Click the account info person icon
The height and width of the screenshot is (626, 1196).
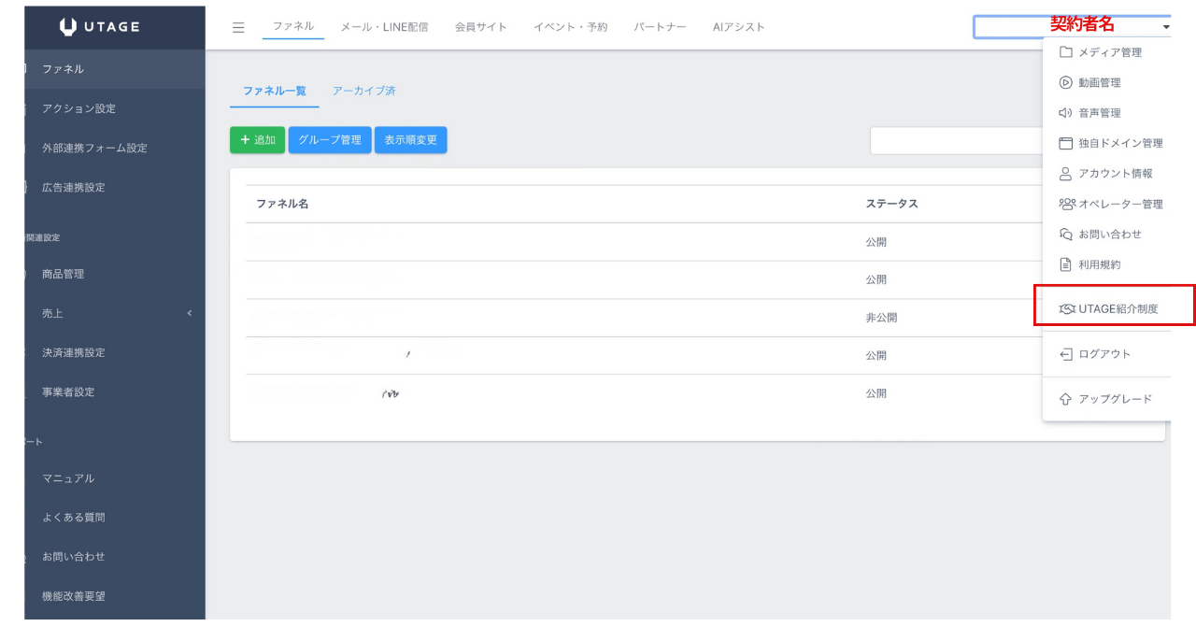click(x=1065, y=174)
